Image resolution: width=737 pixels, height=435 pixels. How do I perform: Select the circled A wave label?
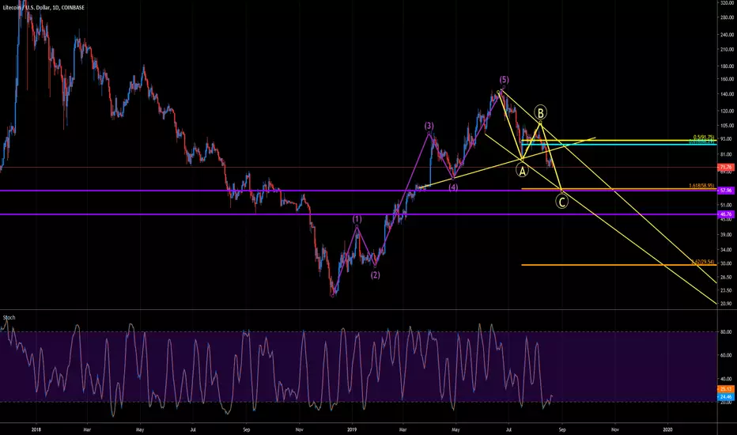click(522, 170)
